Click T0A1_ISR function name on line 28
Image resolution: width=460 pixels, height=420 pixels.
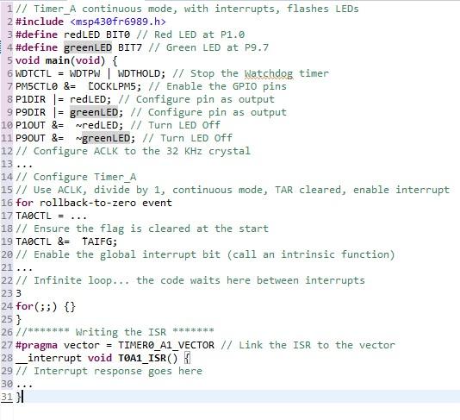pyautogui.click(x=142, y=358)
